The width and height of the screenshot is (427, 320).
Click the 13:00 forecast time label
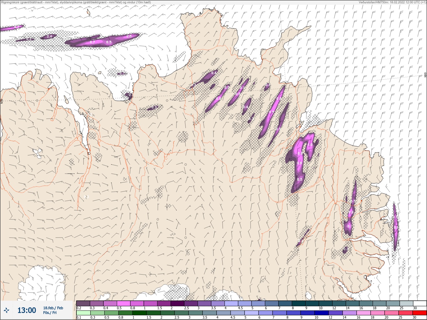27,311
